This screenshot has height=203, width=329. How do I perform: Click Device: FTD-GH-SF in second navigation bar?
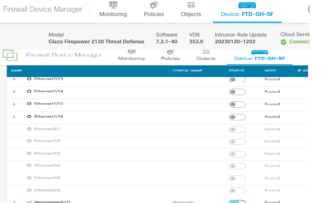pos(260,58)
